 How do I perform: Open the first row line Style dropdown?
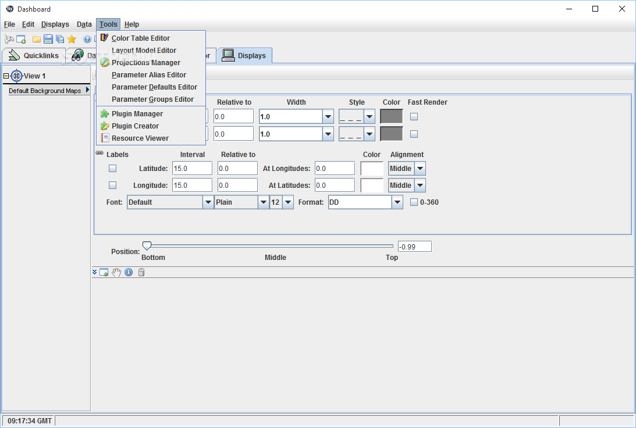click(369, 117)
